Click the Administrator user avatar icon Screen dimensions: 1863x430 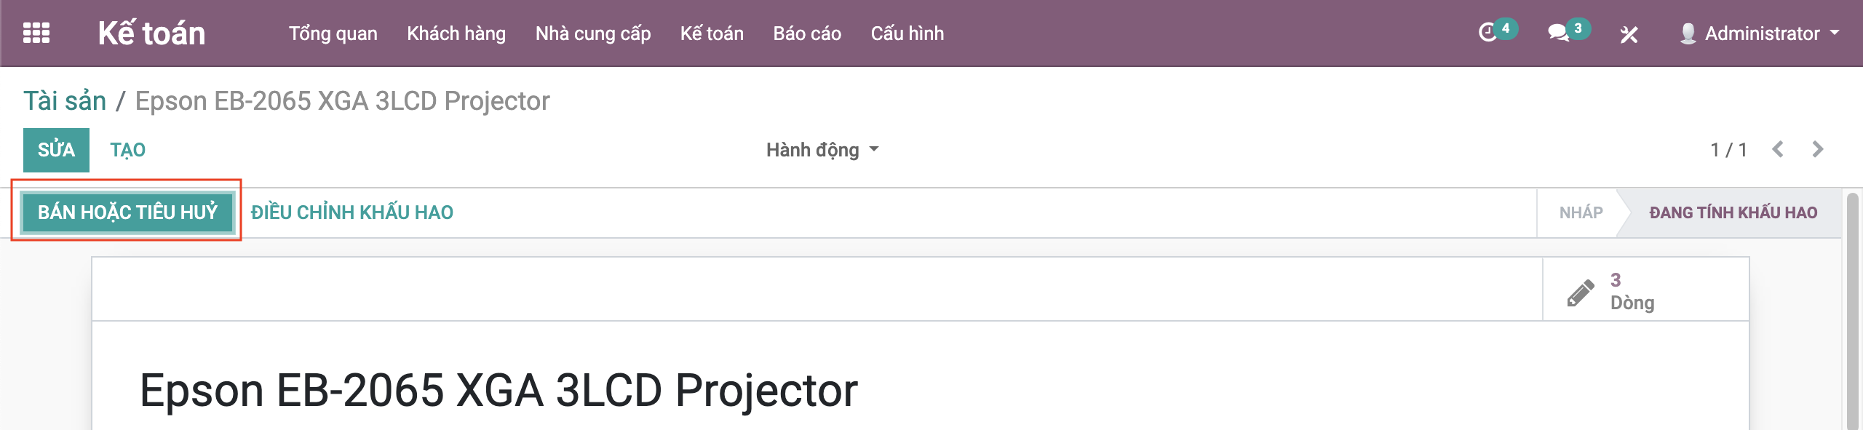pos(1688,33)
